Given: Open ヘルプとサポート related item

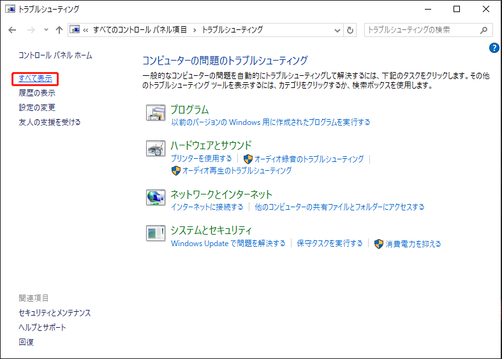Looking at the screenshot, I should click(42, 328).
